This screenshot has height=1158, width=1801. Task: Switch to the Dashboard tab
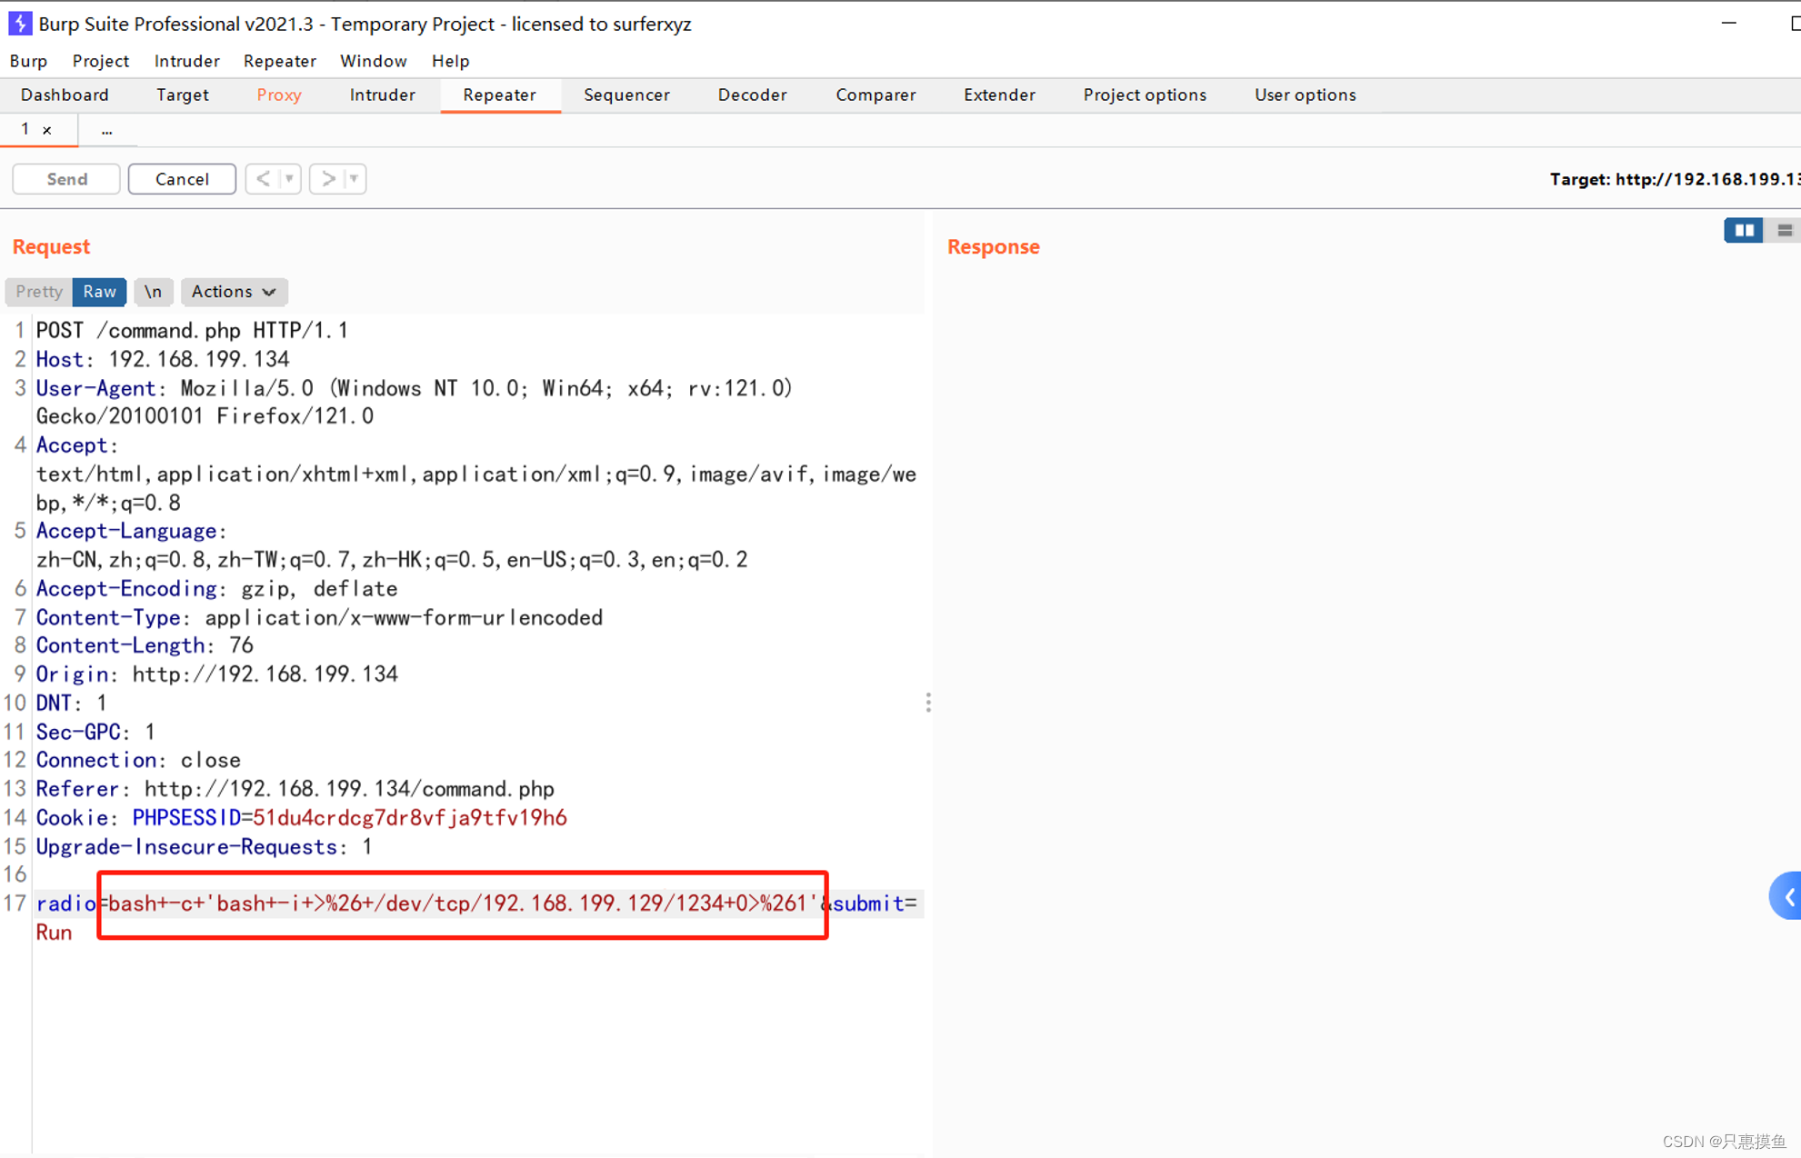pos(65,95)
